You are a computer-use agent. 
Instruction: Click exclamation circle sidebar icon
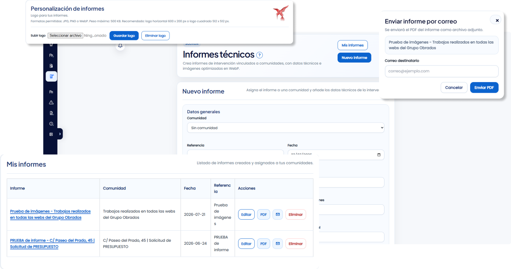(x=51, y=124)
